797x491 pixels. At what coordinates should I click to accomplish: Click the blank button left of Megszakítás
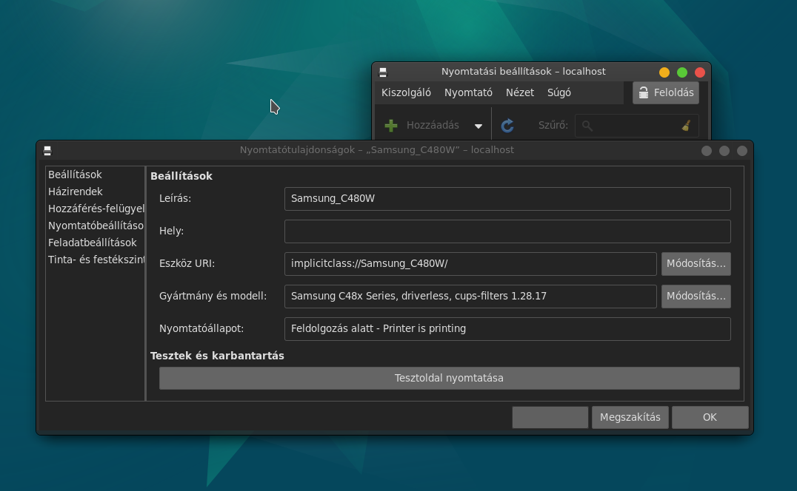[550, 418]
